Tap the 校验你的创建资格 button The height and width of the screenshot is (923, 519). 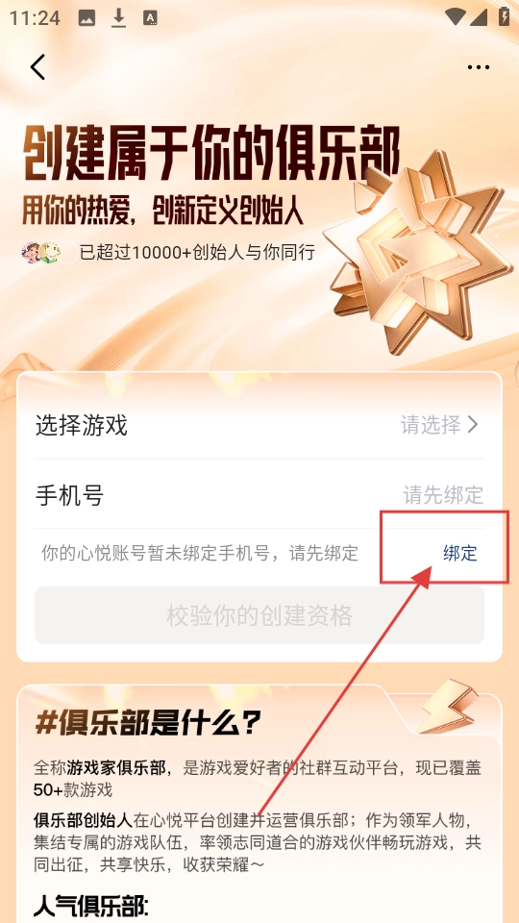(259, 615)
